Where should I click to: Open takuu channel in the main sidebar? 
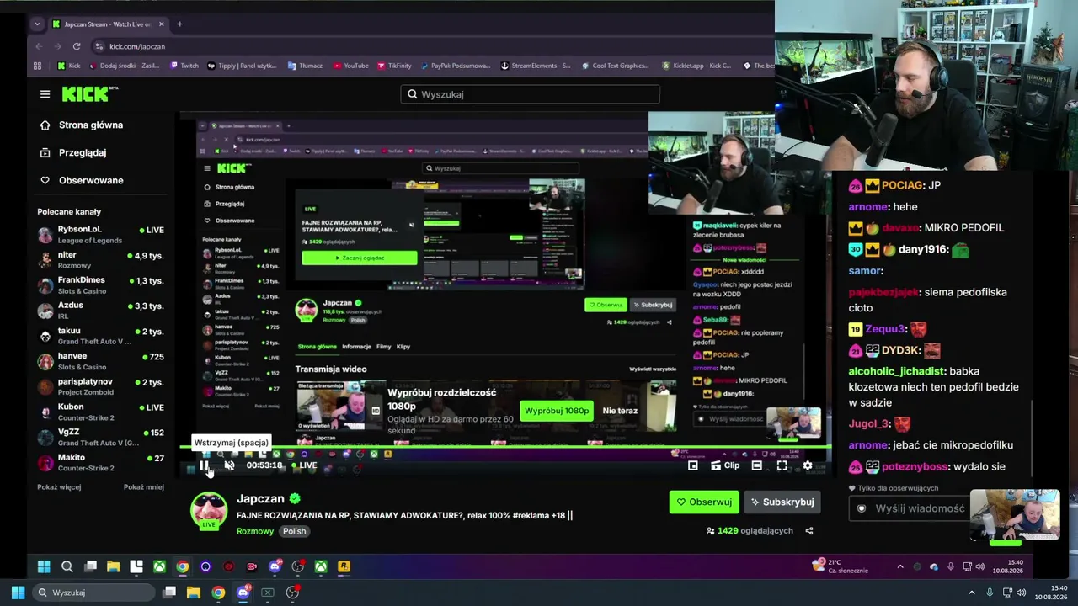[x=101, y=336]
